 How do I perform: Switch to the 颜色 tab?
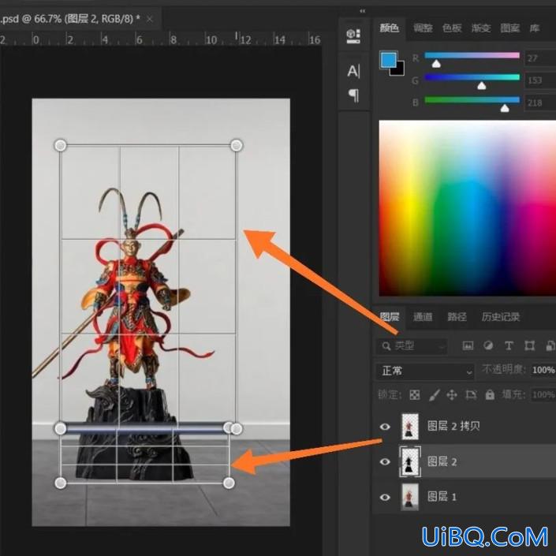point(389,28)
